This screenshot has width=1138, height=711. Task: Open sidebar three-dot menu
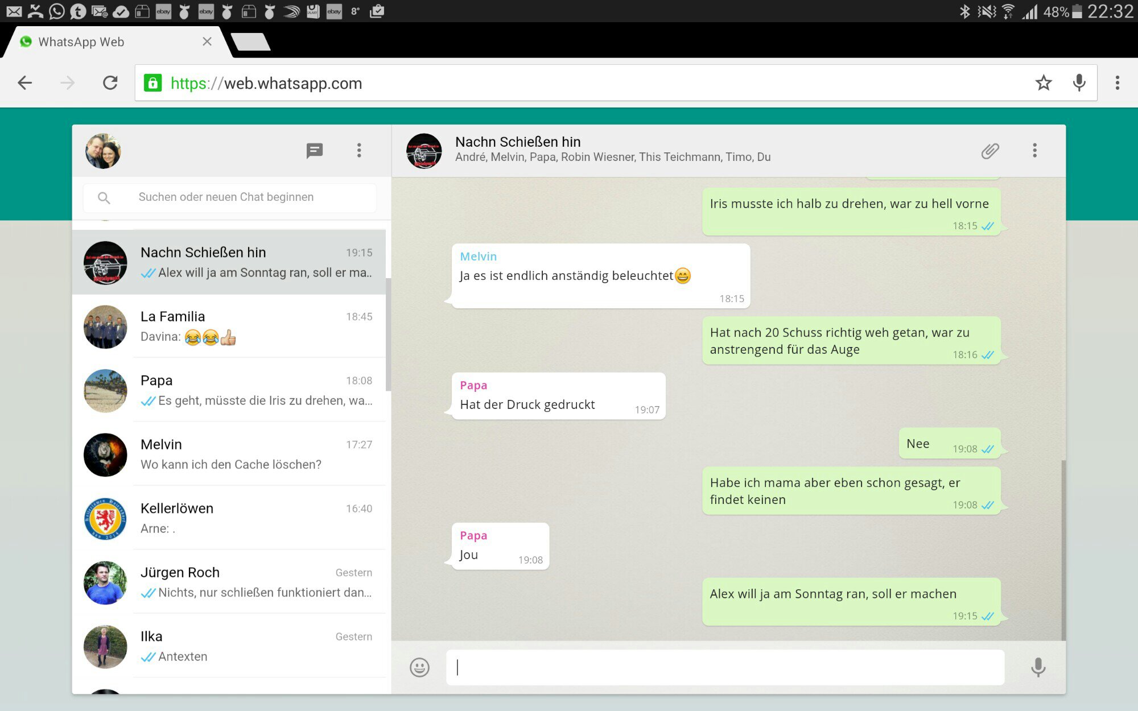point(359,151)
